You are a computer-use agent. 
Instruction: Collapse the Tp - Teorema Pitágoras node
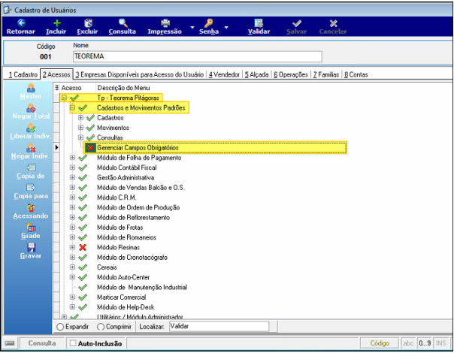pos(65,98)
